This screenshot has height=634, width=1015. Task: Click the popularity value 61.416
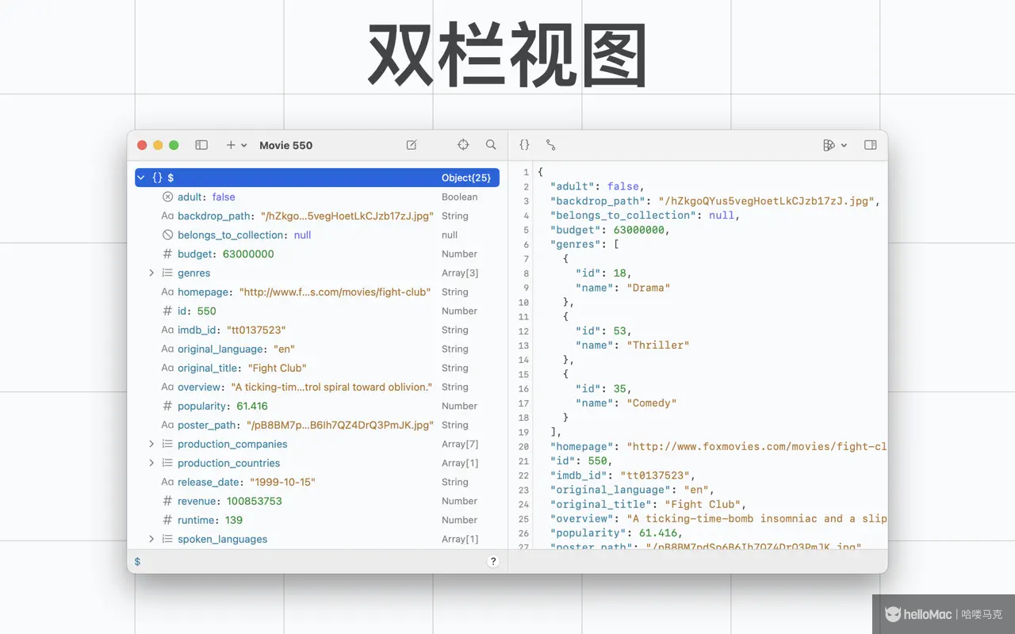pyautogui.click(x=252, y=406)
